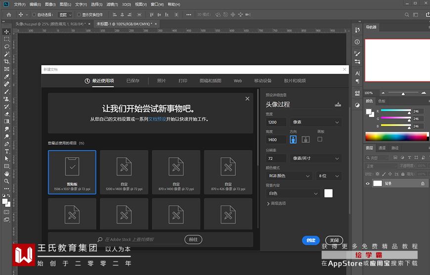Viewport: 430px width, 275px height.
Task: Choose landscape orientation in new document dialog
Action: pos(306,139)
